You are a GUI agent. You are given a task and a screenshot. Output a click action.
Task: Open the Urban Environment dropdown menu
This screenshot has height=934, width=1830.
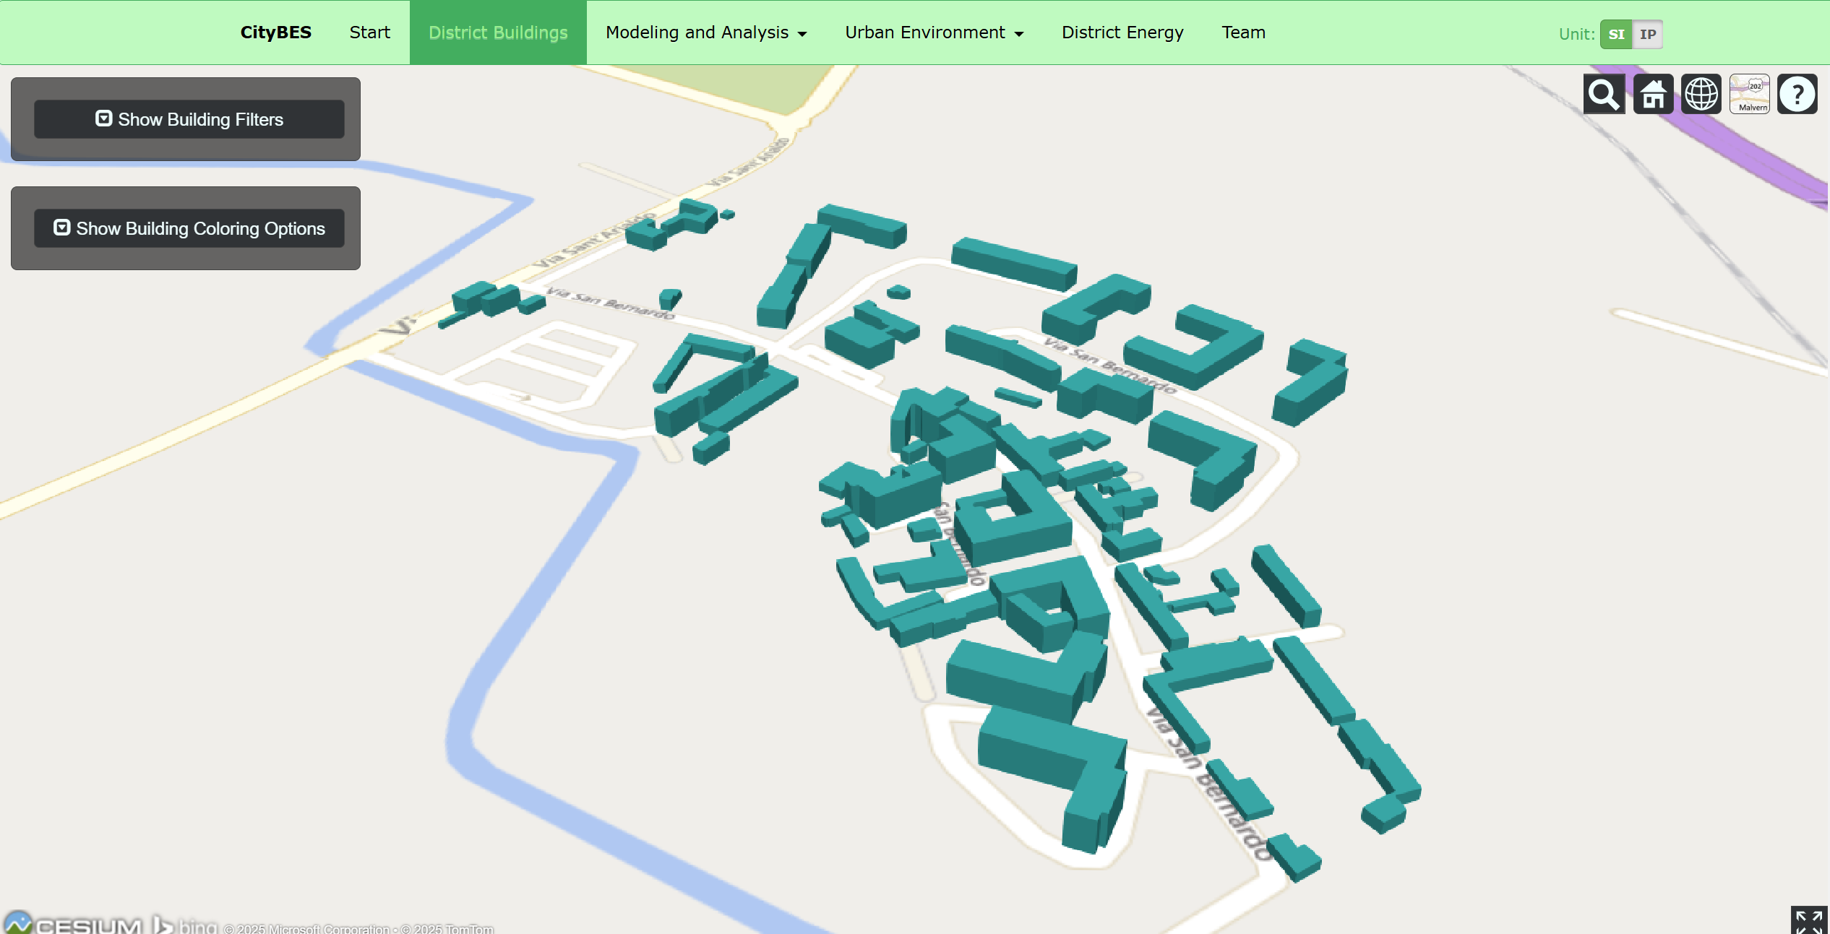(934, 33)
